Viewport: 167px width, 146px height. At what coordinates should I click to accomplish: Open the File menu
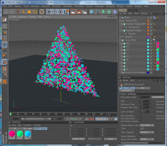(x=4, y=6)
